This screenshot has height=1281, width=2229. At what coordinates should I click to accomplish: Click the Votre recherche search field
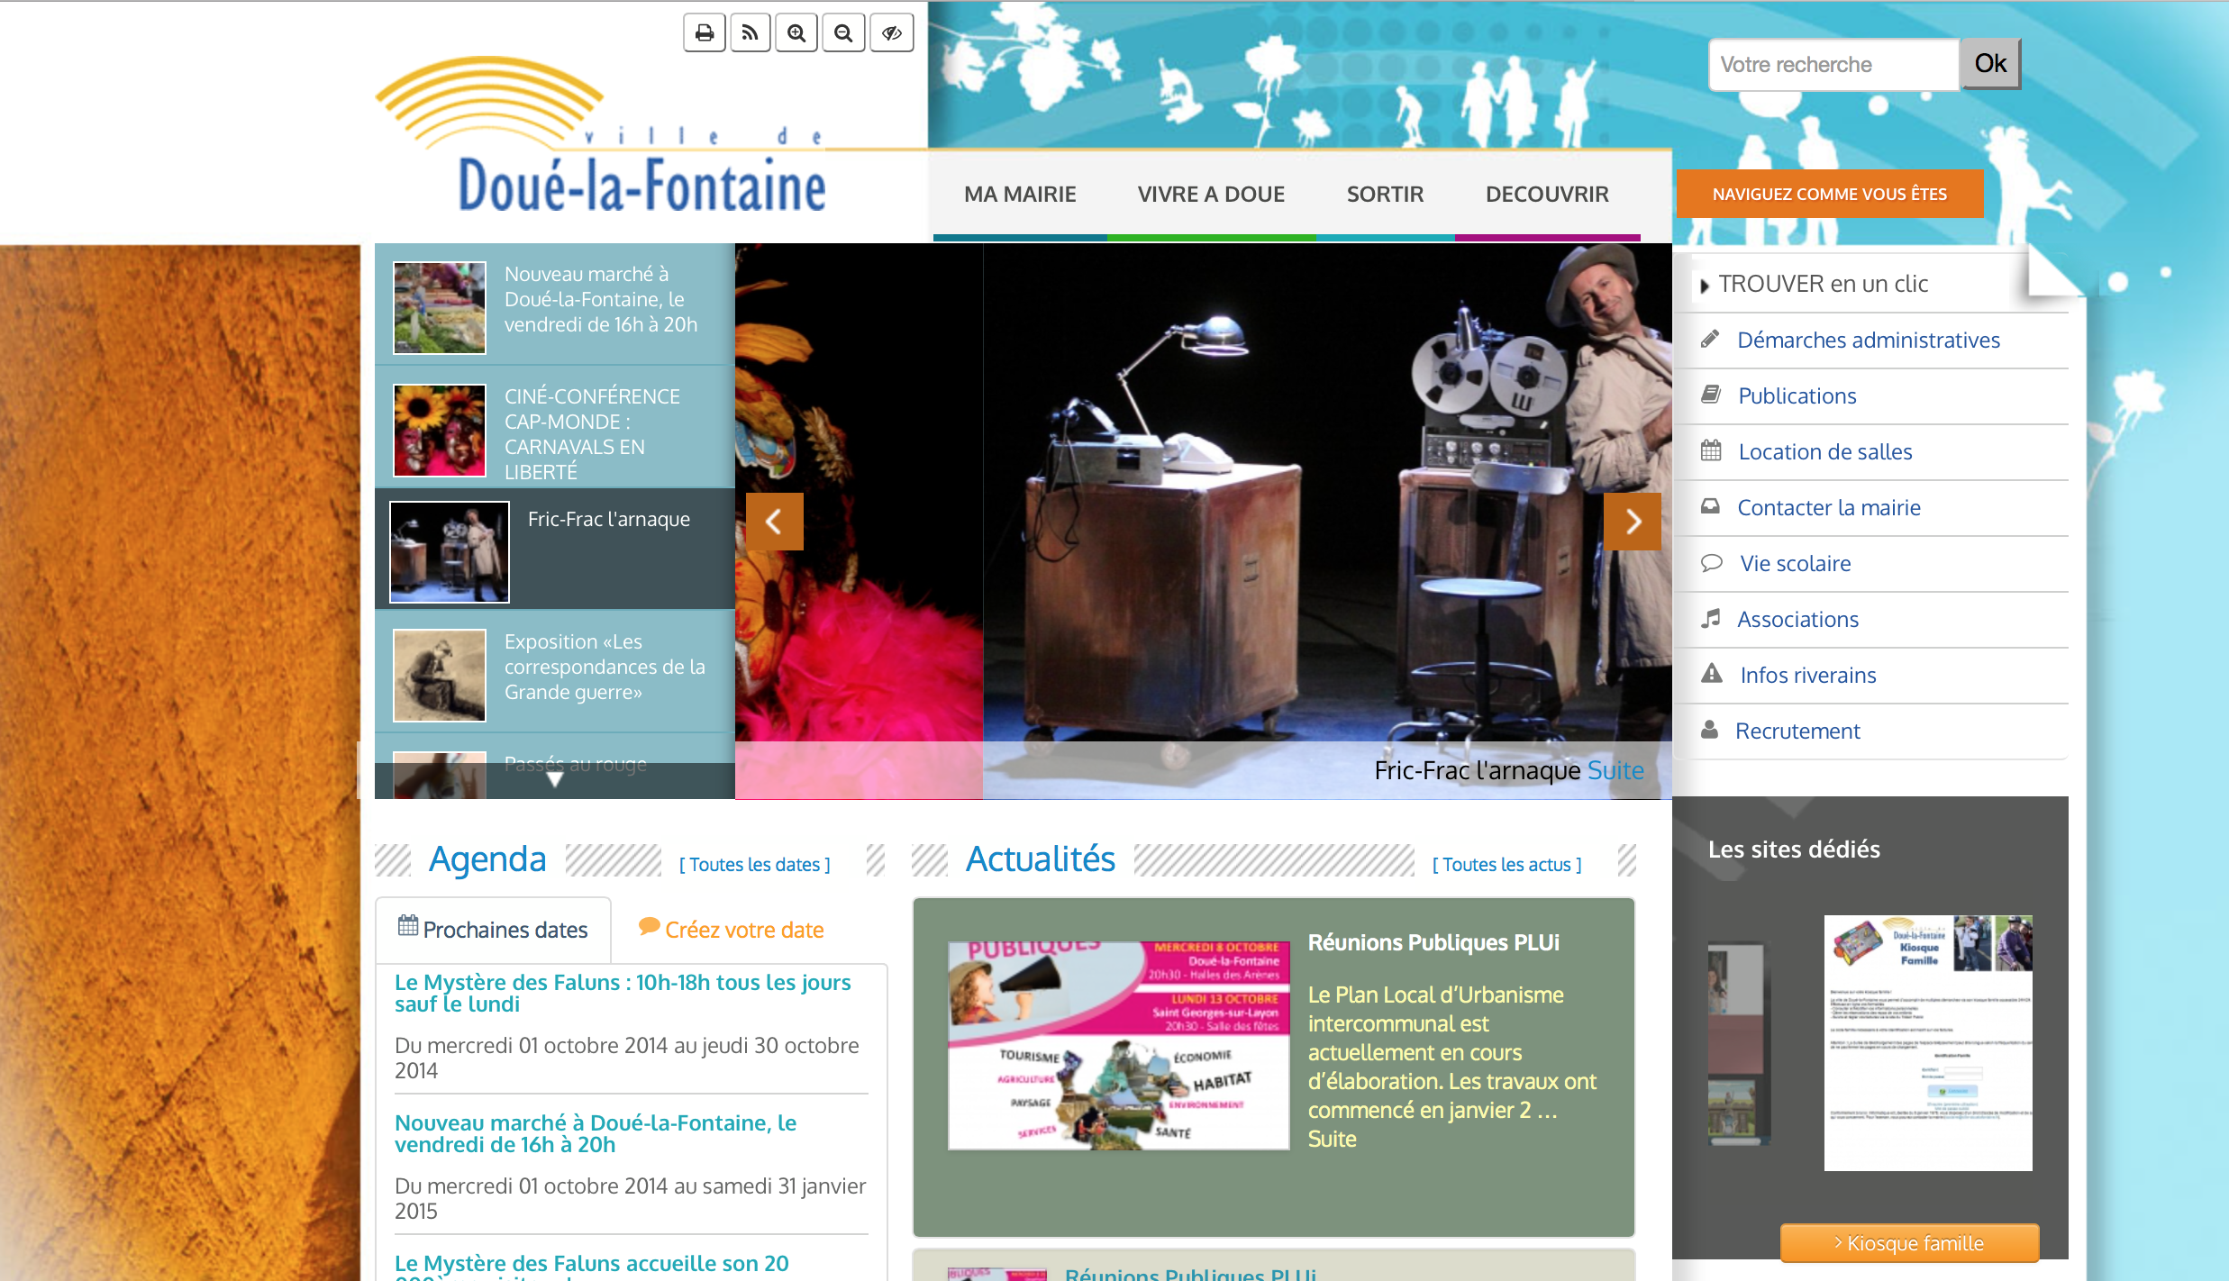(1833, 65)
